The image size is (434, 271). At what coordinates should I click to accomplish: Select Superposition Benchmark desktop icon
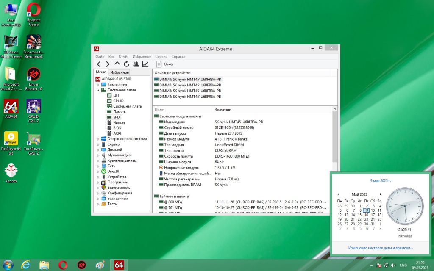33,47
